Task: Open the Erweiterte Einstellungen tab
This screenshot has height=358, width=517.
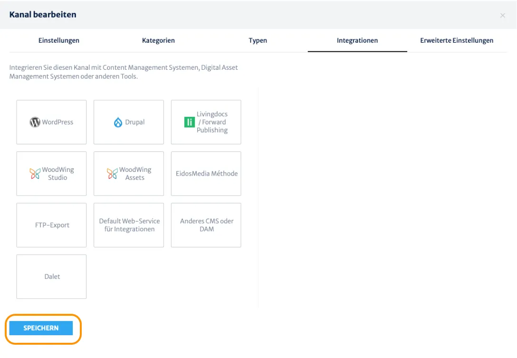Action: [x=457, y=40]
